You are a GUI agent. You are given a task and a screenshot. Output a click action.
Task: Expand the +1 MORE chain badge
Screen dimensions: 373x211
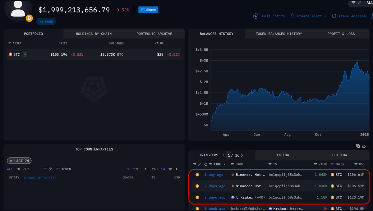46,22
